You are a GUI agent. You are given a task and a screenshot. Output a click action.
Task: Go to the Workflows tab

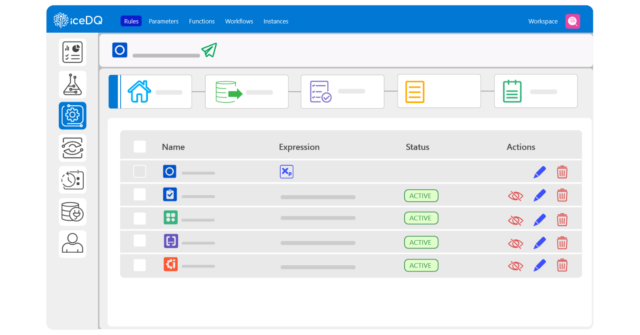click(239, 21)
